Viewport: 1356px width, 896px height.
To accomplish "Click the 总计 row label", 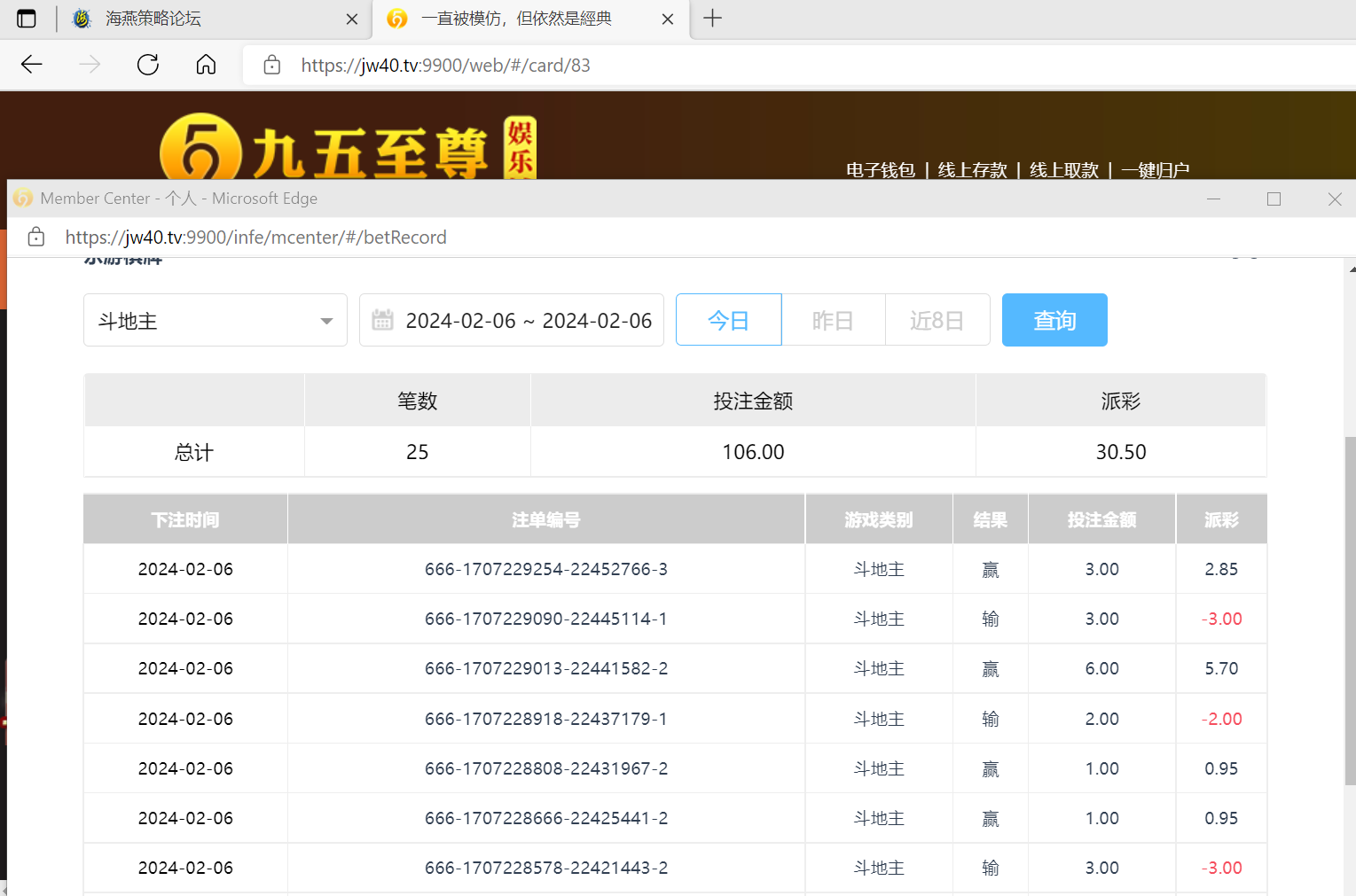I will 194,452.
